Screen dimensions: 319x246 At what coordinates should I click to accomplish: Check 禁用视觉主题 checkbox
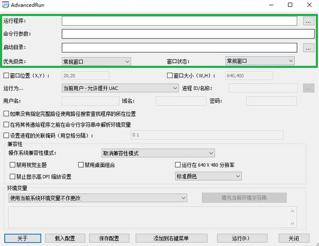click(12, 165)
